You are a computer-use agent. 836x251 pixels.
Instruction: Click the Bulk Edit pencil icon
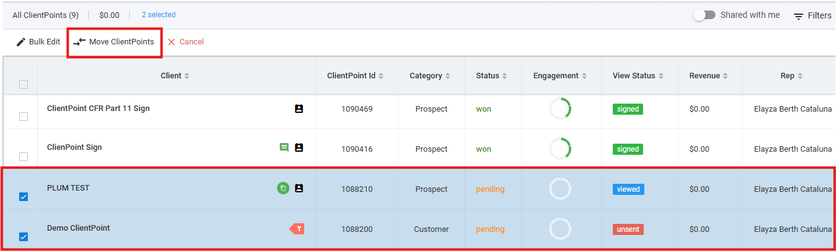pyautogui.click(x=21, y=42)
